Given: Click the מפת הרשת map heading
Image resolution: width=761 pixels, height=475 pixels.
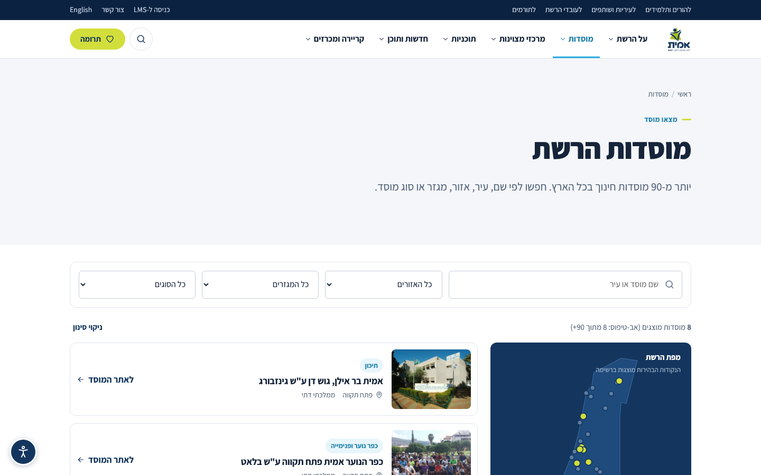Looking at the screenshot, I should tap(663, 357).
